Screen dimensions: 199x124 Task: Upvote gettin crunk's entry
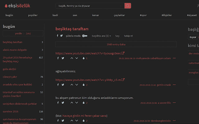coord(72,85)
